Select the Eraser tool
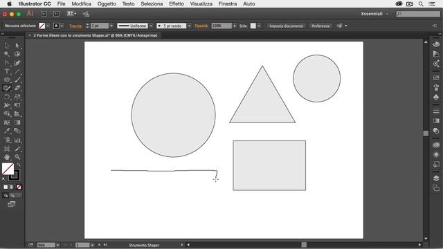The height and width of the screenshot is (249, 443). (x=17, y=88)
